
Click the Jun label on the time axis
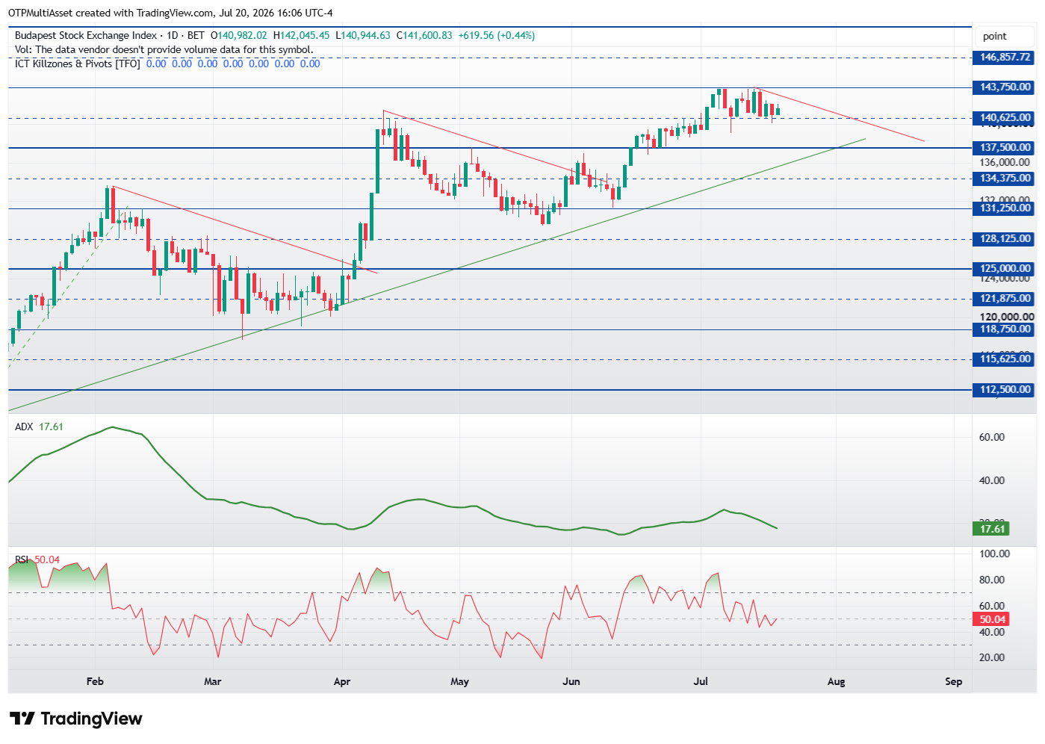click(571, 681)
